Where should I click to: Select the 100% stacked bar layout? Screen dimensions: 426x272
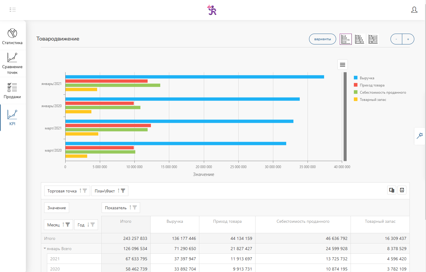(373, 39)
